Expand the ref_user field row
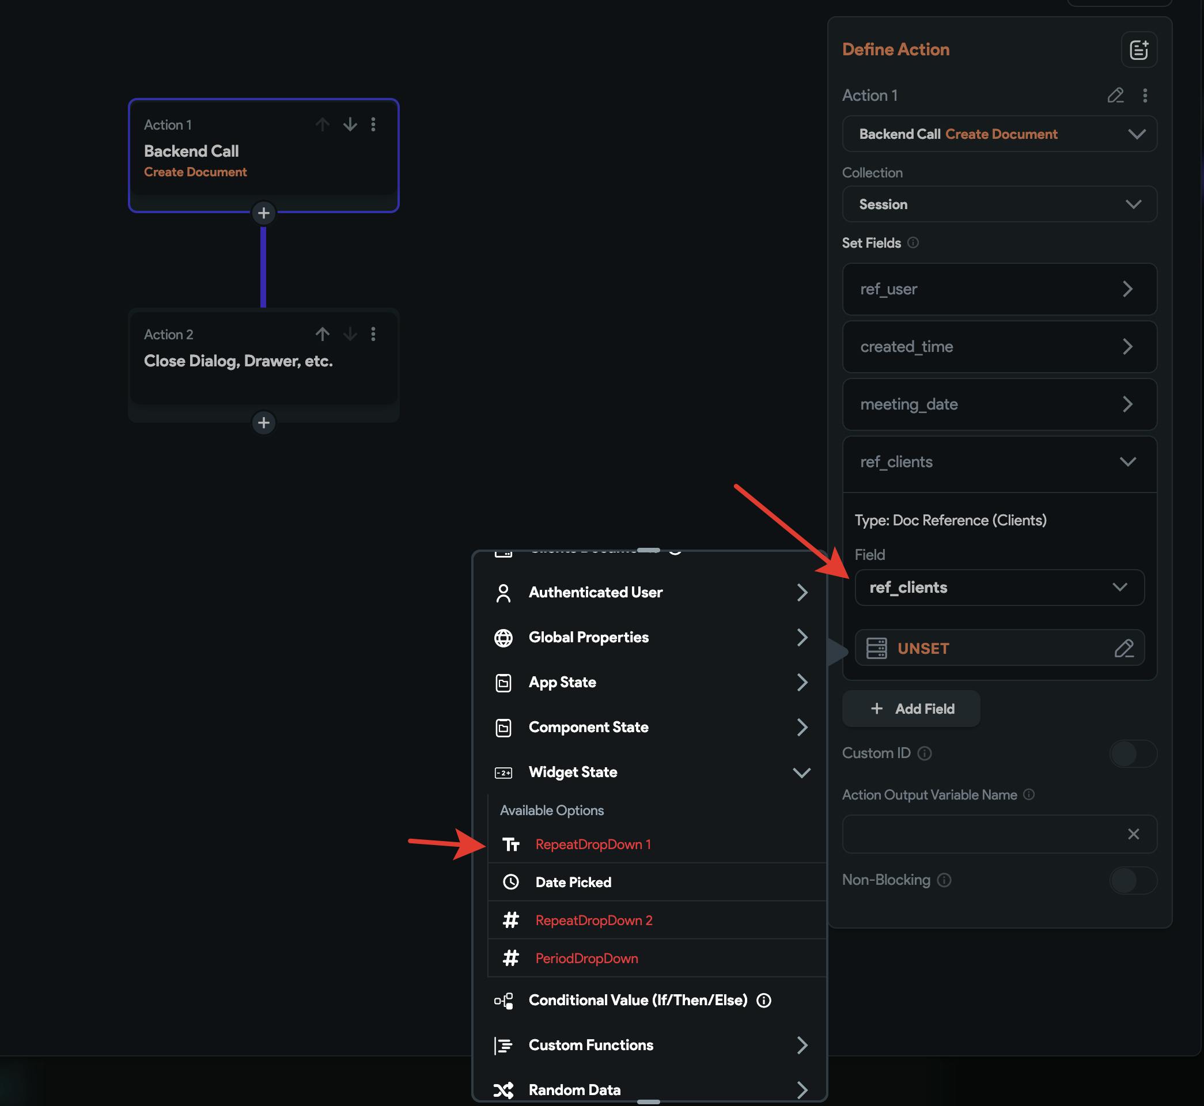 [999, 289]
